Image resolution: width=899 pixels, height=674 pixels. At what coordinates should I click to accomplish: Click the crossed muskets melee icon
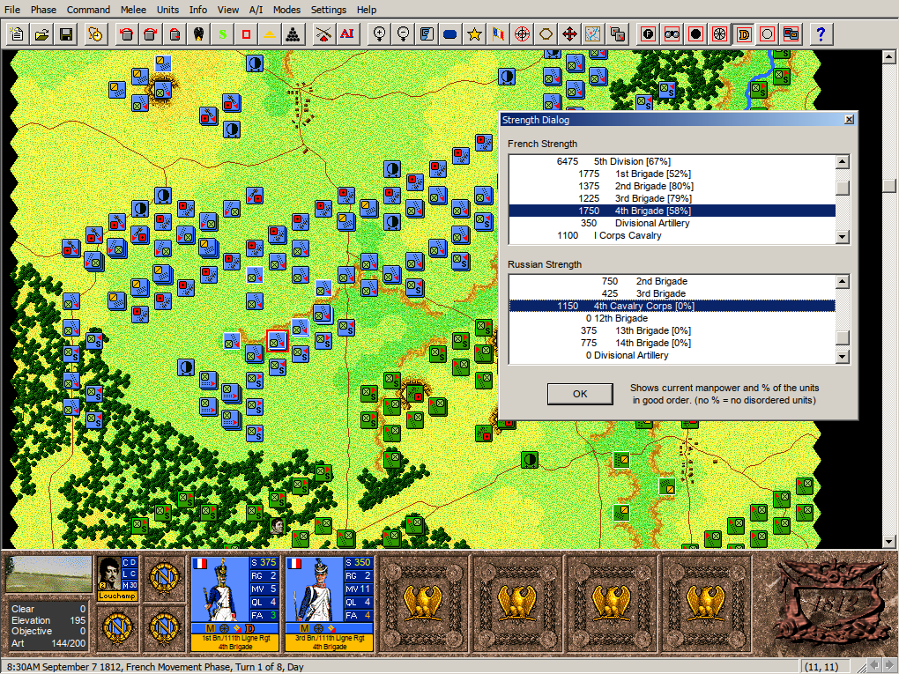323,34
